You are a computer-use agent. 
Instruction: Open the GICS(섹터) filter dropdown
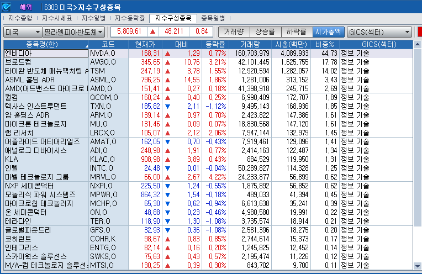pyautogui.click(x=379, y=32)
